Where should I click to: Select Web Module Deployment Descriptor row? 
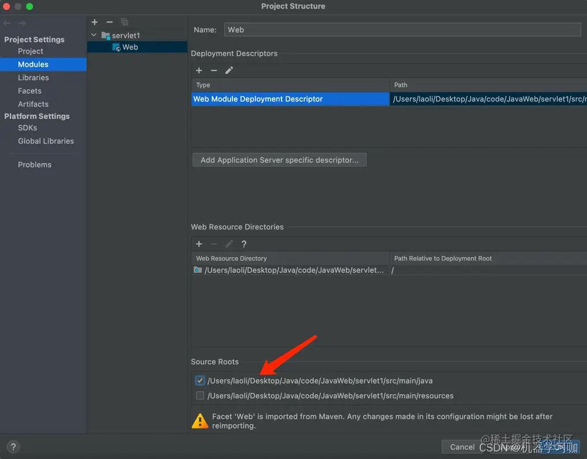[290, 99]
